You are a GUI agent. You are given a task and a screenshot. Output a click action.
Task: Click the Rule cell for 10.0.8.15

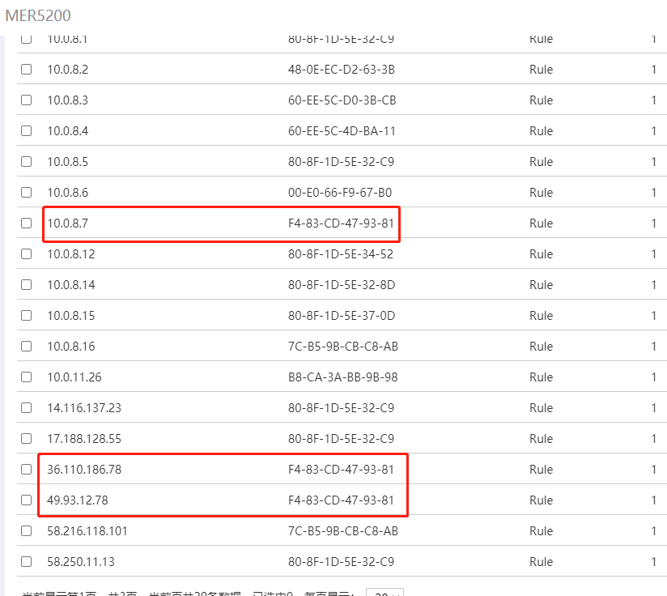click(x=541, y=316)
